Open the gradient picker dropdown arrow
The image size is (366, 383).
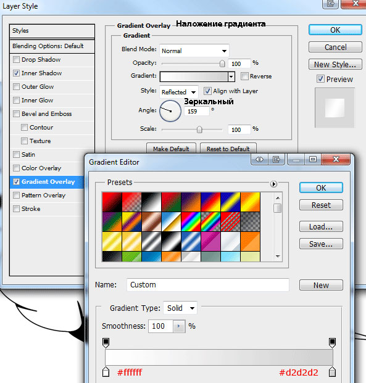(x=231, y=76)
